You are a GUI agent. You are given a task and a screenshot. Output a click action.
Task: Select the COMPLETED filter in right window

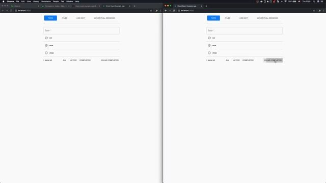248,60
